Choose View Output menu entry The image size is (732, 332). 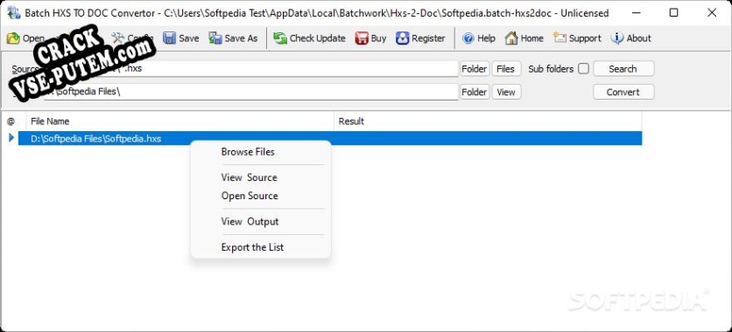coord(250,222)
